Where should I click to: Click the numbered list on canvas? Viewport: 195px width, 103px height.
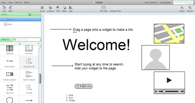coord(70,98)
